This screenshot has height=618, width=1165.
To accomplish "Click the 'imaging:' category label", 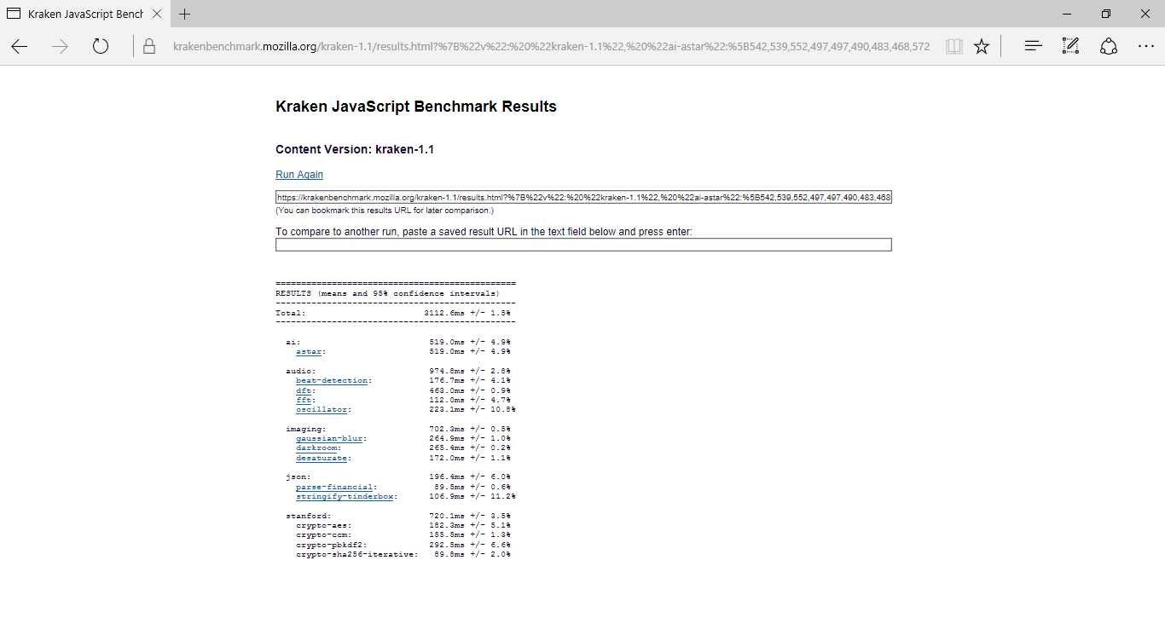I will (306, 429).
